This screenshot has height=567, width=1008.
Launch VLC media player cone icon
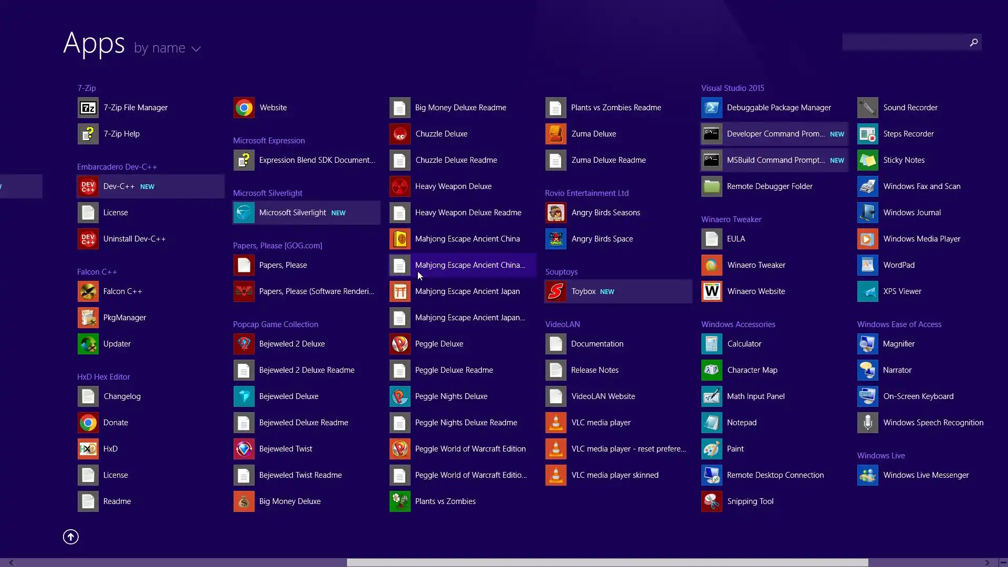point(555,423)
